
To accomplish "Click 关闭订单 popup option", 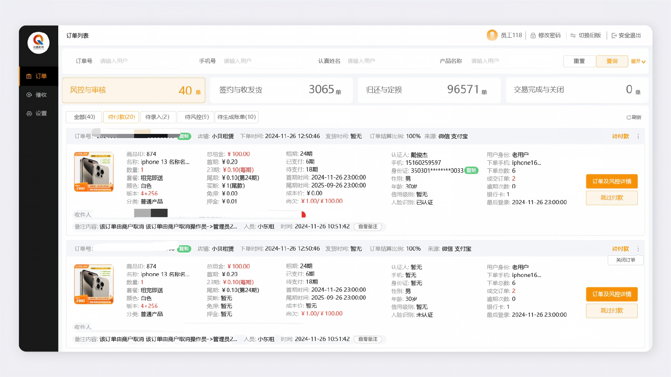I will click(626, 260).
